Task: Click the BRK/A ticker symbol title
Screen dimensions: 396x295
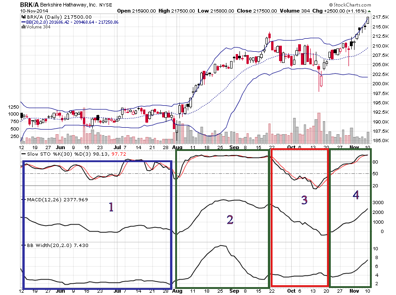Action: (x=29, y=5)
